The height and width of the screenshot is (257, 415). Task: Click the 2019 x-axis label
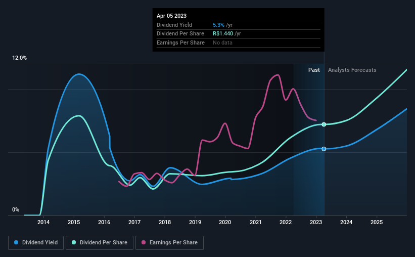pos(195,222)
